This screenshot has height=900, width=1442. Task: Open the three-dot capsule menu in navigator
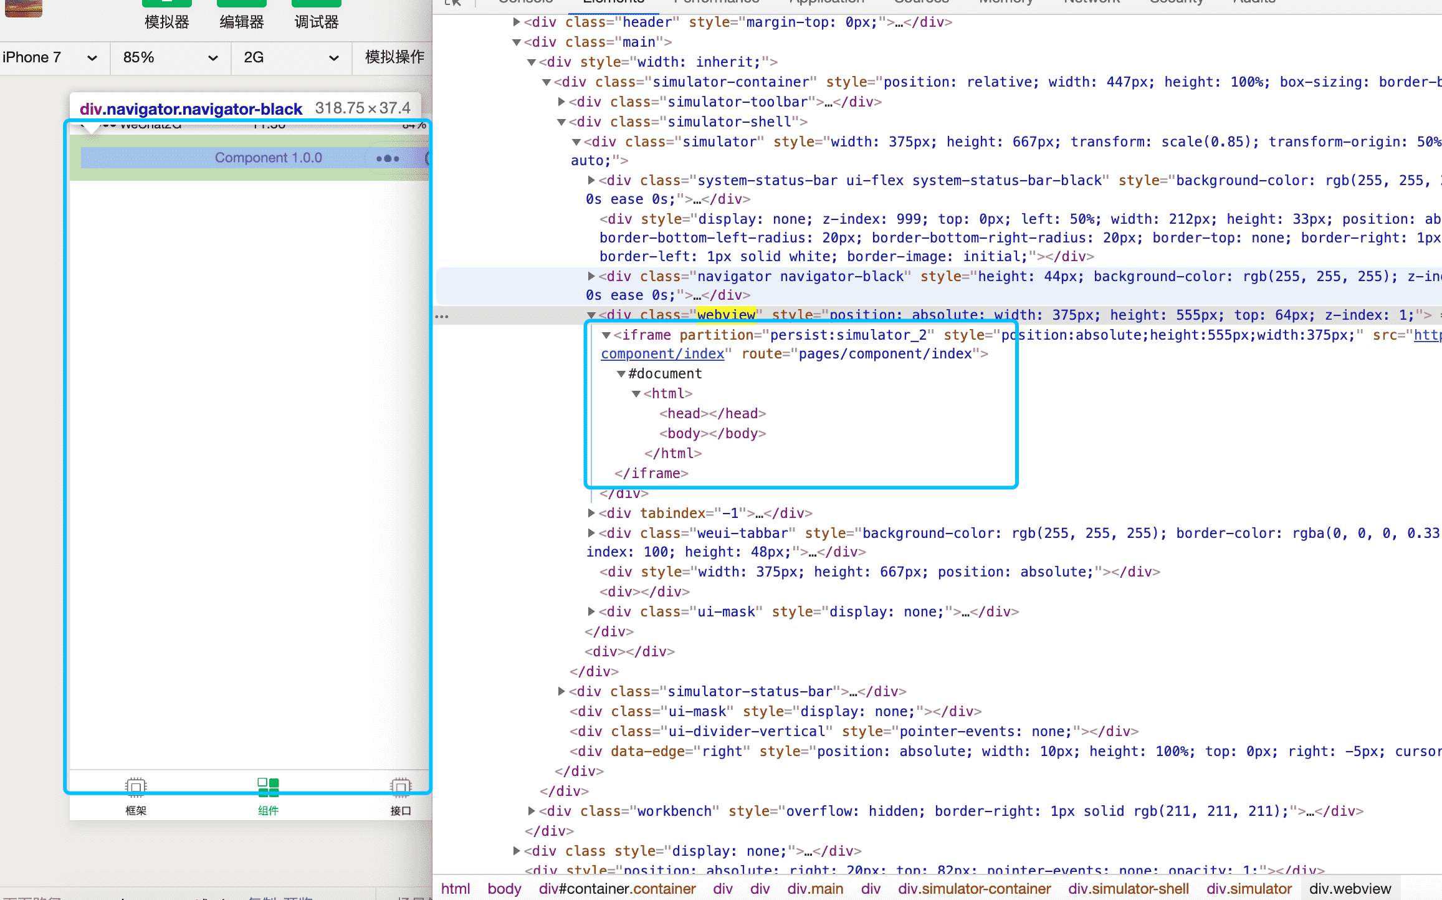point(388,158)
